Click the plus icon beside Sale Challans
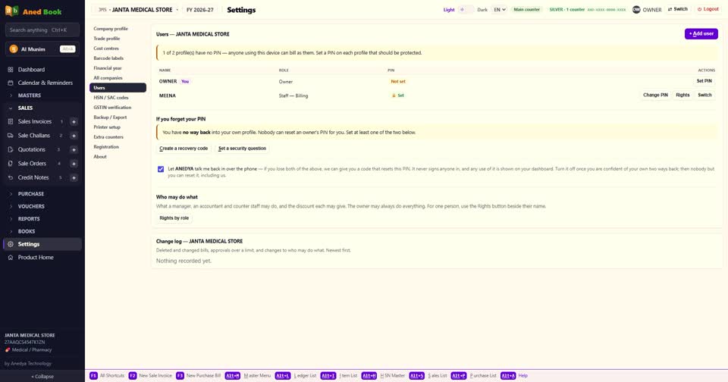Viewport: 728px width, 382px height. (74, 136)
